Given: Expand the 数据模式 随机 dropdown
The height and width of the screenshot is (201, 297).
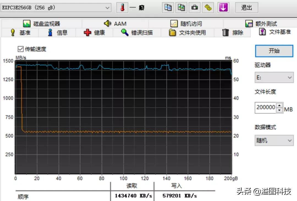Looking at the screenshot, I should 274,141.
